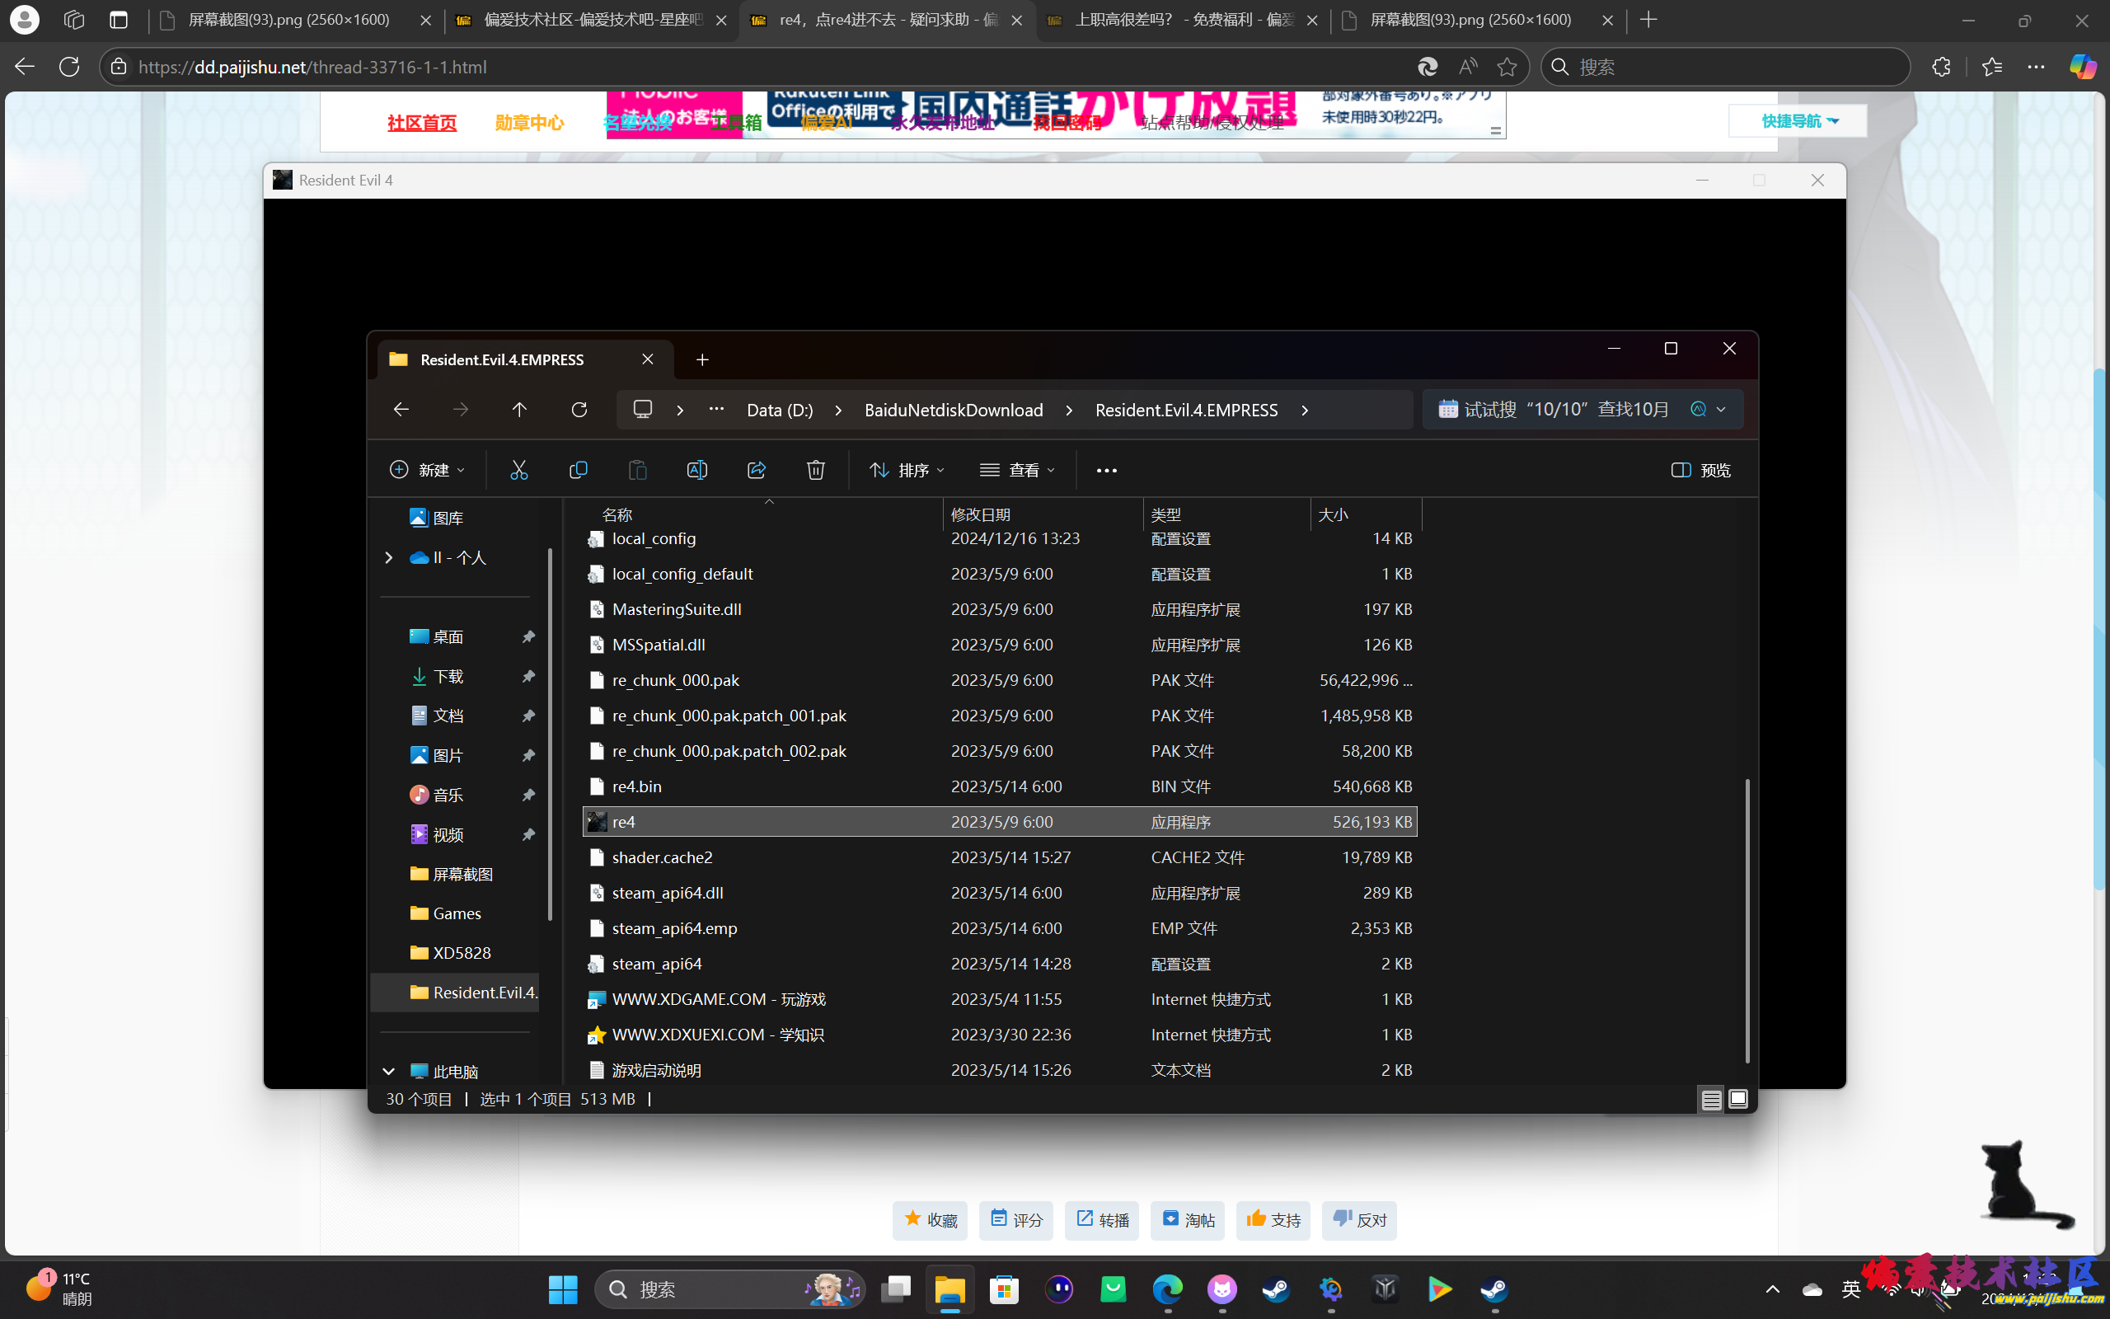
Task: Click the navigation pane vertical scrollbar
Action: point(551,734)
